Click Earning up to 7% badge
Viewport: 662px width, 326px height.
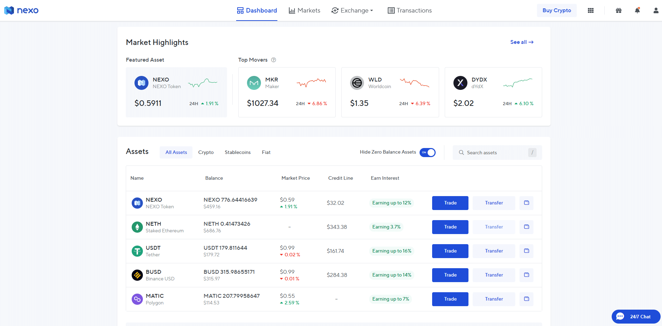coord(391,299)
